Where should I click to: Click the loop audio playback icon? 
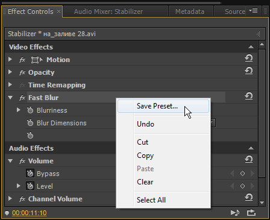[251, 213]
